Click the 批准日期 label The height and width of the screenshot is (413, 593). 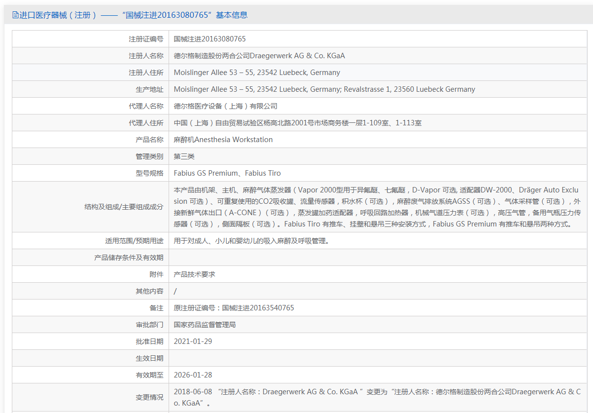point(149,341)
